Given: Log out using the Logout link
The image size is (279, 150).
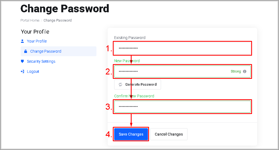Looking at the screenshot, I should point(33,71).
